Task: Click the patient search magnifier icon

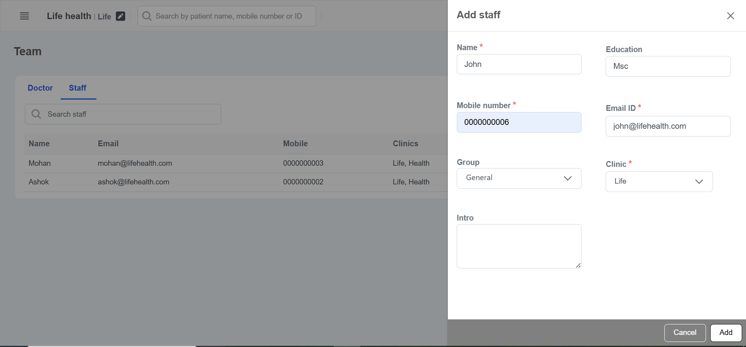Action: (x=147, y=16)
